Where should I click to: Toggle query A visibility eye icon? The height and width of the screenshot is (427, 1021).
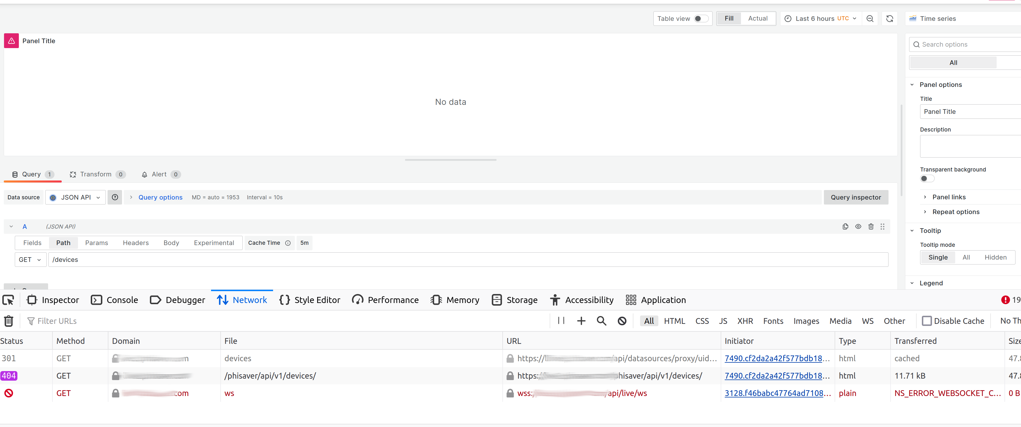point(858,227)
